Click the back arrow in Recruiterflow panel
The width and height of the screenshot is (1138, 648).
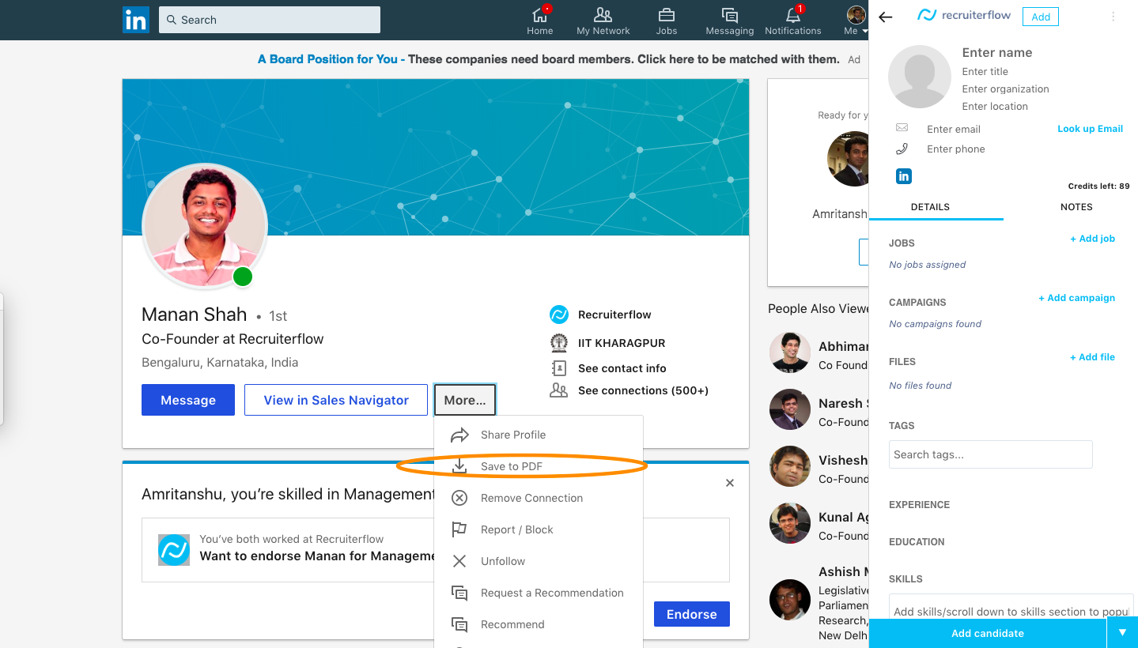point(886,17)
